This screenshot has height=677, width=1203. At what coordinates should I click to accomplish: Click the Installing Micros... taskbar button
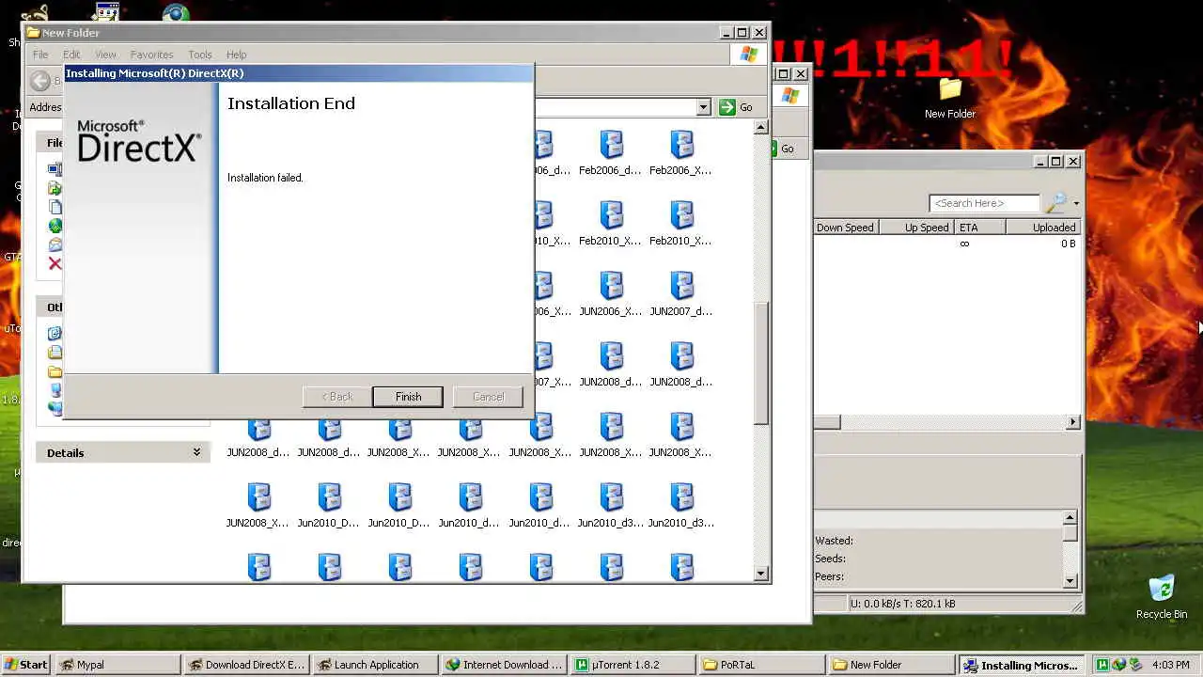1022,665
